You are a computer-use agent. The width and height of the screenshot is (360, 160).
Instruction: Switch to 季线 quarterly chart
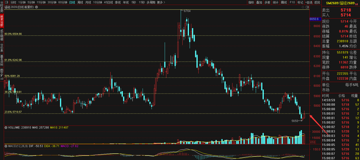pos(118,2)
